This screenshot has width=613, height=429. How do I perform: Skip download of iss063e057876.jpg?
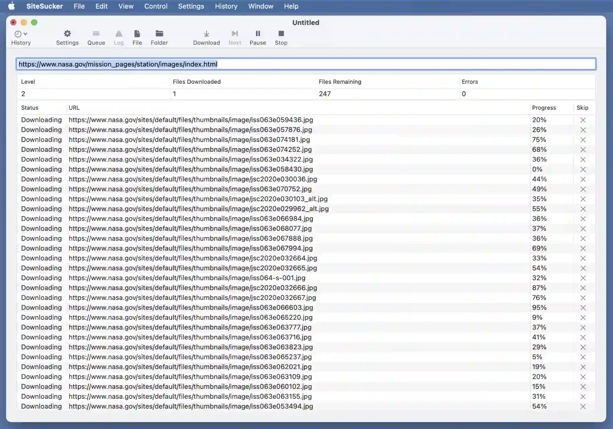(583, 130)
